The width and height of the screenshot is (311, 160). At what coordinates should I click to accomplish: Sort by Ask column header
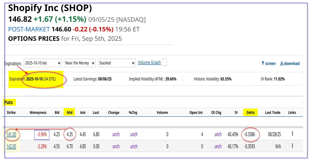click(83, 113)
